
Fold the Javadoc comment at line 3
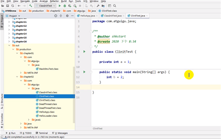(x=91, y=31)
